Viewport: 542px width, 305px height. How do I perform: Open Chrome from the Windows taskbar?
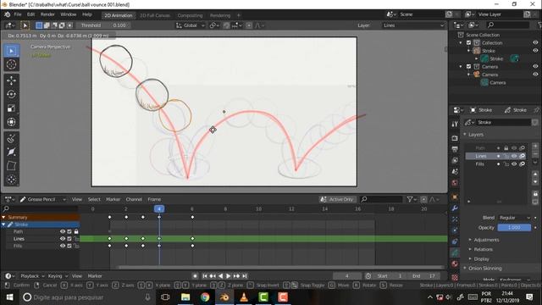coord(205,297)
